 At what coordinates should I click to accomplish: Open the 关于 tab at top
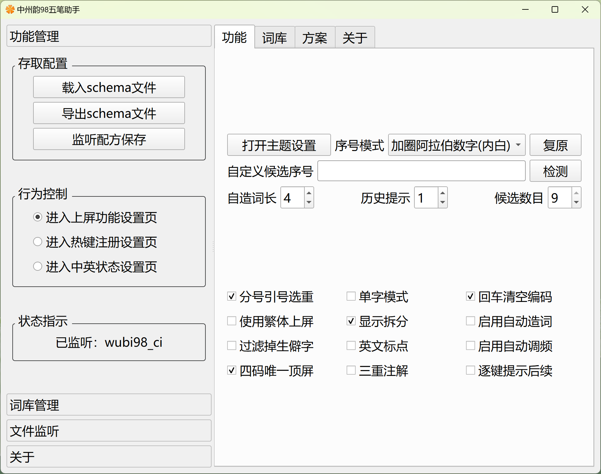coord(355,38)
